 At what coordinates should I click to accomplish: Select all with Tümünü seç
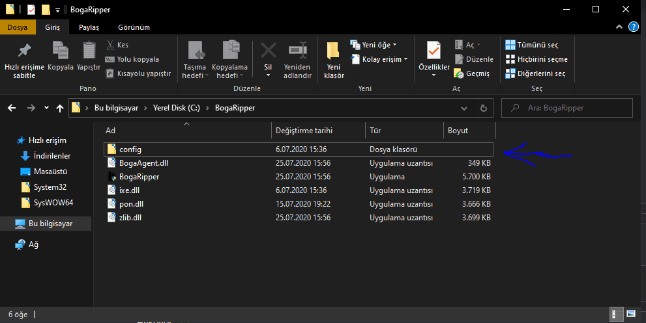[531, 45]
